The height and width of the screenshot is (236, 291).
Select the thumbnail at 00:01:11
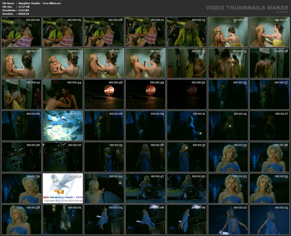[187, 126]
